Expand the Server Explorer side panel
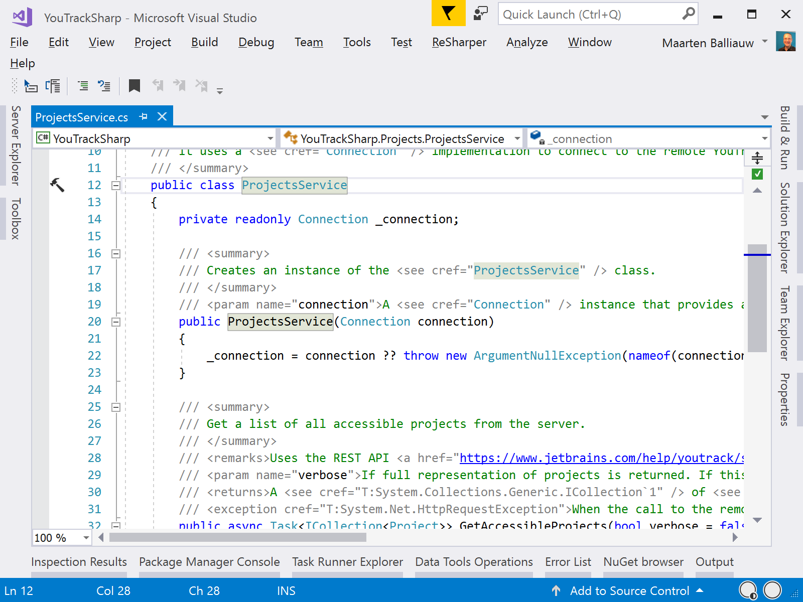This screenshot has height=602, width=803. 16,145
